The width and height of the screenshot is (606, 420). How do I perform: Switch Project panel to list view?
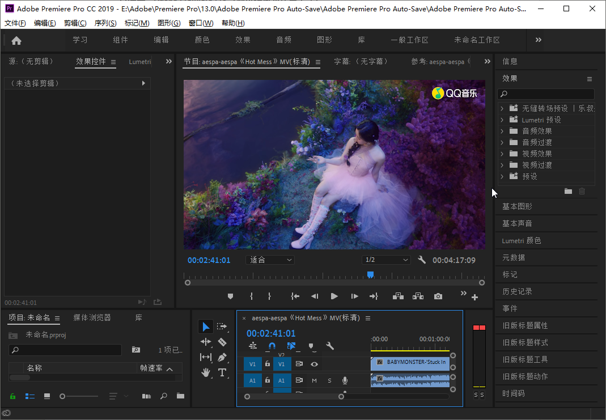click(29, 396)
